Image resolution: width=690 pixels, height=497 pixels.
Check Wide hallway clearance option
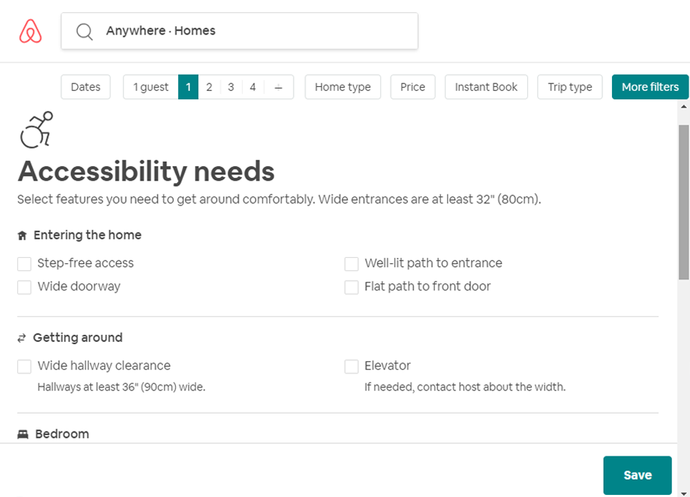pyautogui.click(x=25, y=367)
